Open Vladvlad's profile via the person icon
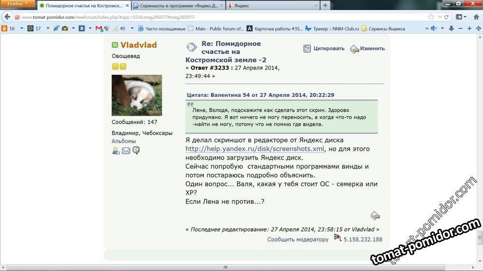The width and height of the screenshot is (483, 271). (116, 150)
